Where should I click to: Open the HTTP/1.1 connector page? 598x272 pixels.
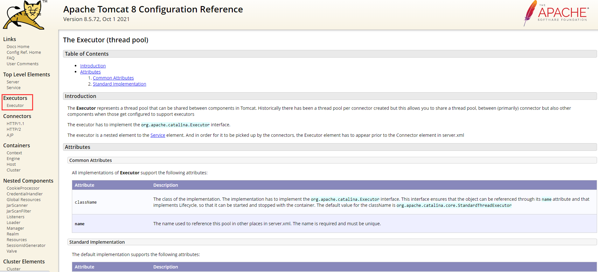pyautogui.click(x=15, y=124)
